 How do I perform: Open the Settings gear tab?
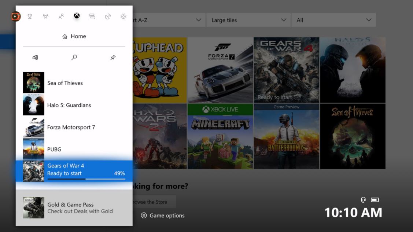click(x=123, y=16)
